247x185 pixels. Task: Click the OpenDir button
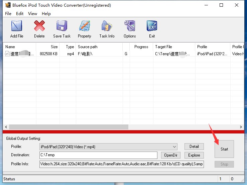(170, 155)
